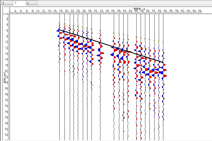Switch to the X component tab
212x141 pixels.
[6, 3]
